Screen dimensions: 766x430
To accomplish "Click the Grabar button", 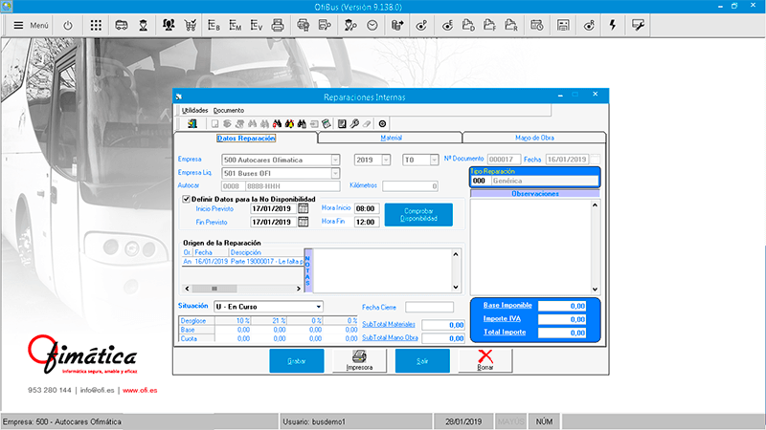I will [296, 362].
